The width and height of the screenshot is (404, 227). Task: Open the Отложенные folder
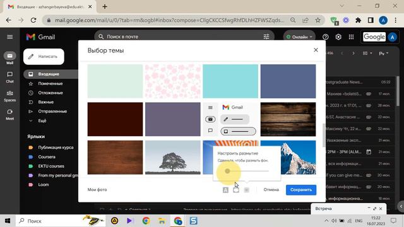tap(50, 93)
